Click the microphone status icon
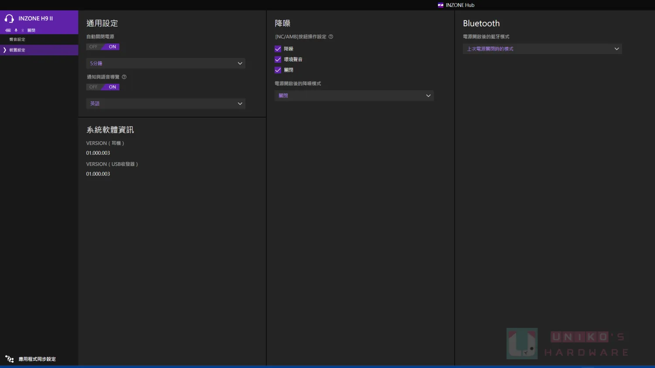The image size is (655, 368). pos(16,31)
